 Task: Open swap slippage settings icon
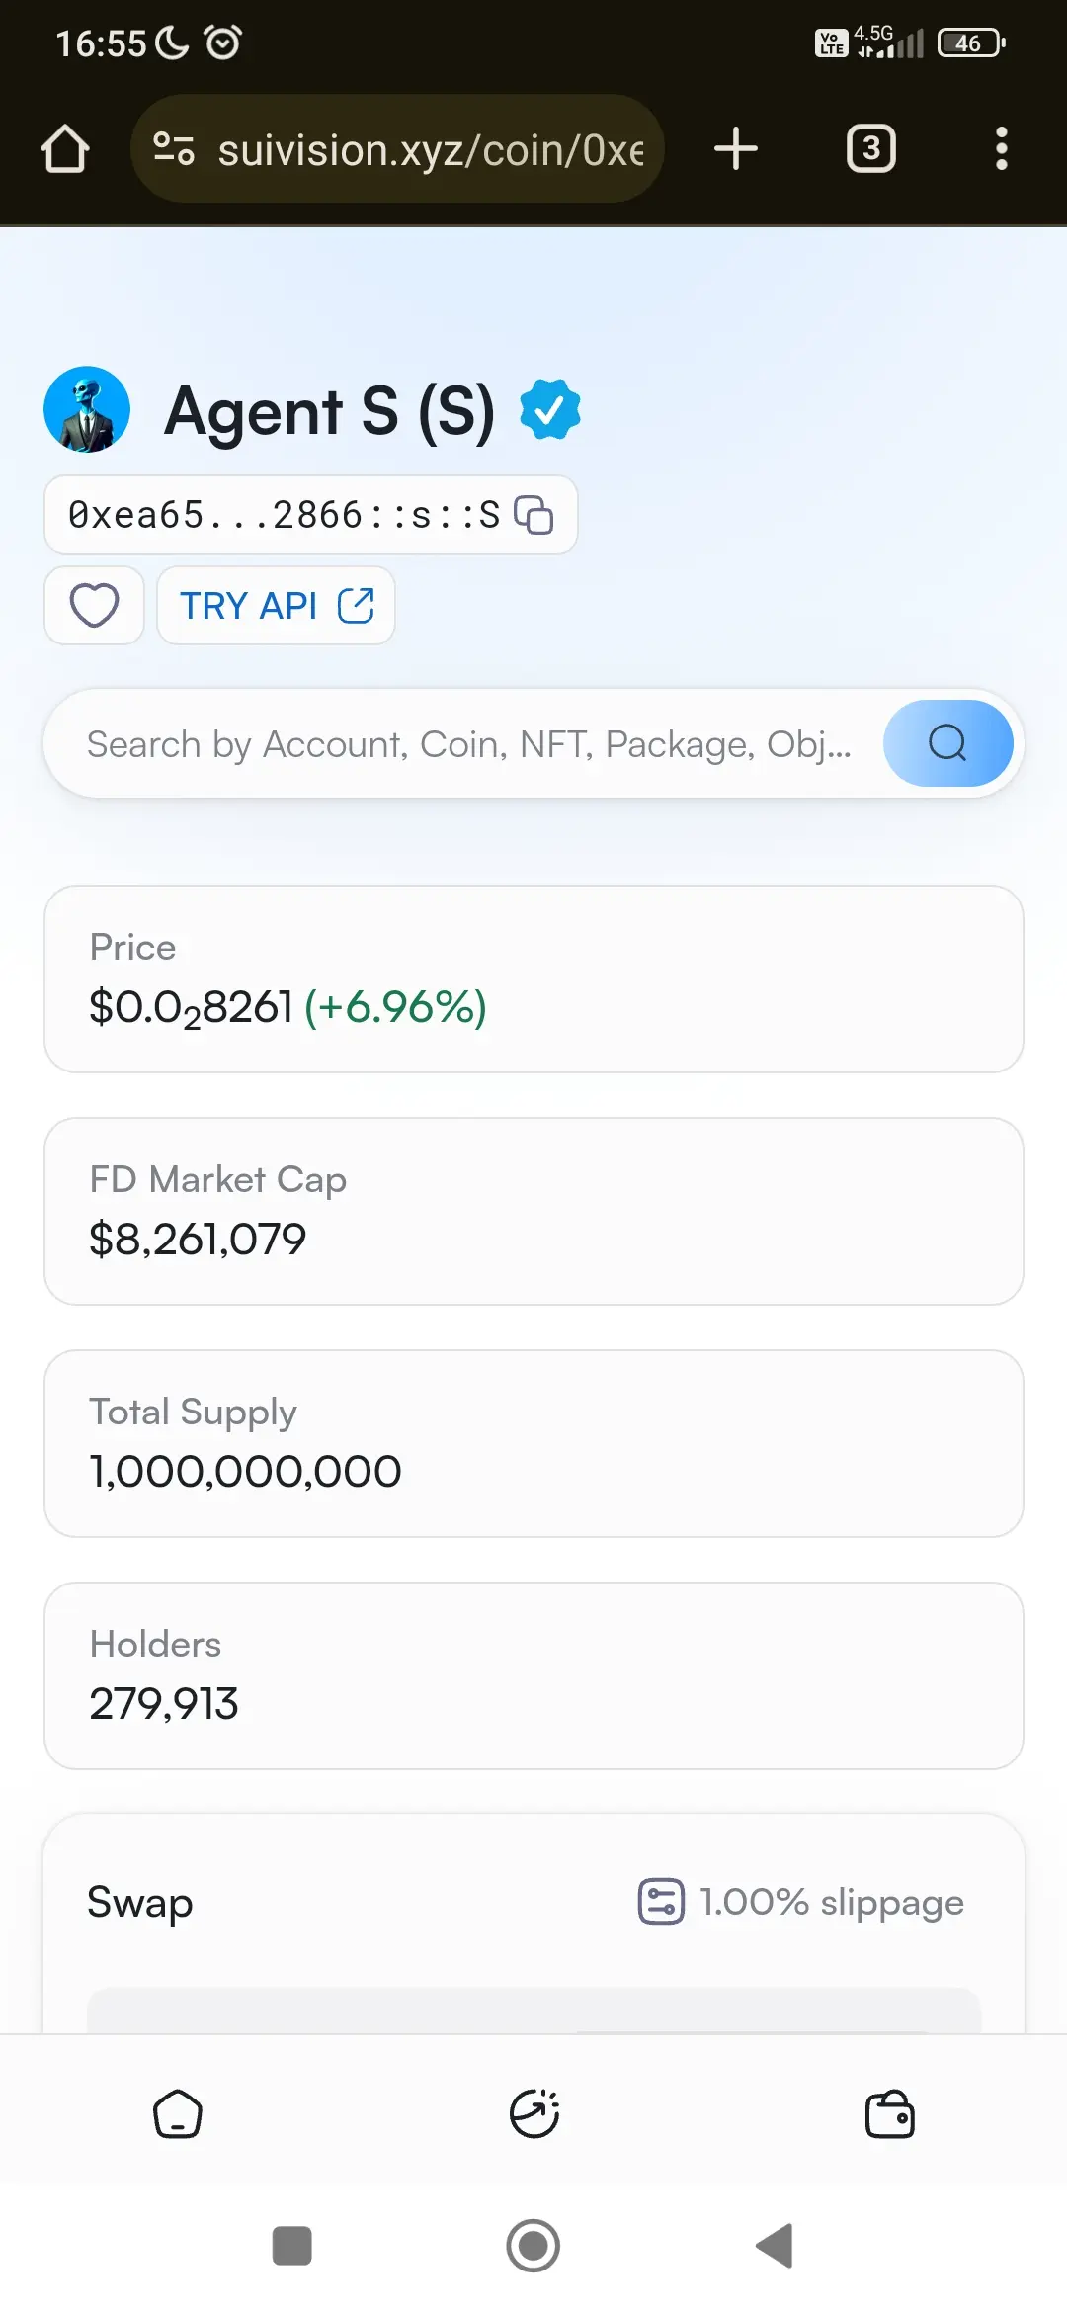[661, 1902]
